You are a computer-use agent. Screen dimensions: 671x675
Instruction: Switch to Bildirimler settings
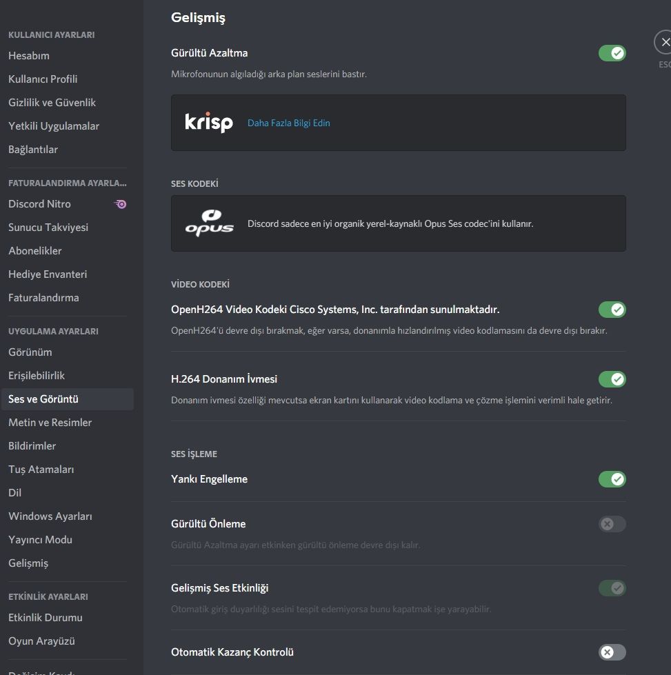coord(32,446)
